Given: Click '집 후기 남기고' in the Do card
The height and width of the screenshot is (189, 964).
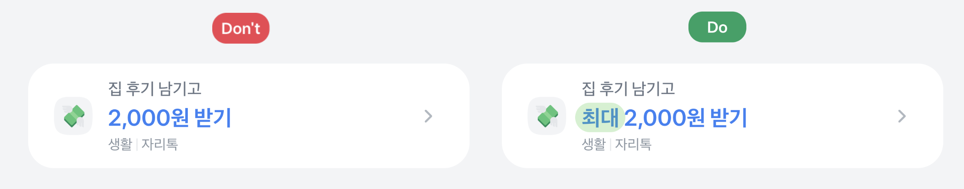Looking at the screenshot, I should [628, 89].
